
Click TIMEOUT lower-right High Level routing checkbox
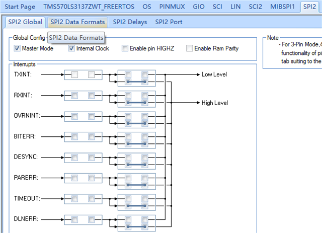145,206
